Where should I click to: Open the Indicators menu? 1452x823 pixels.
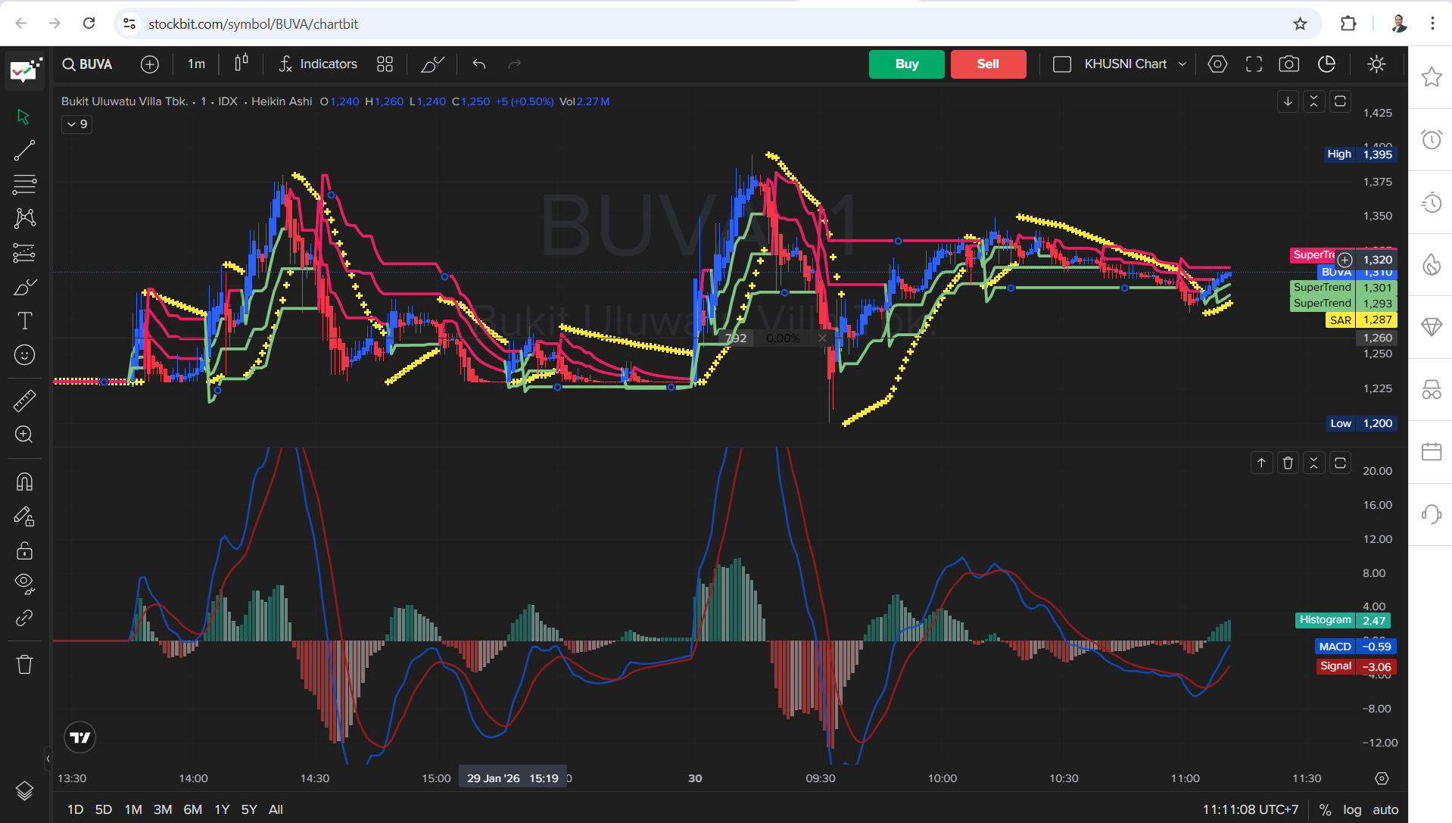(318, 64)
